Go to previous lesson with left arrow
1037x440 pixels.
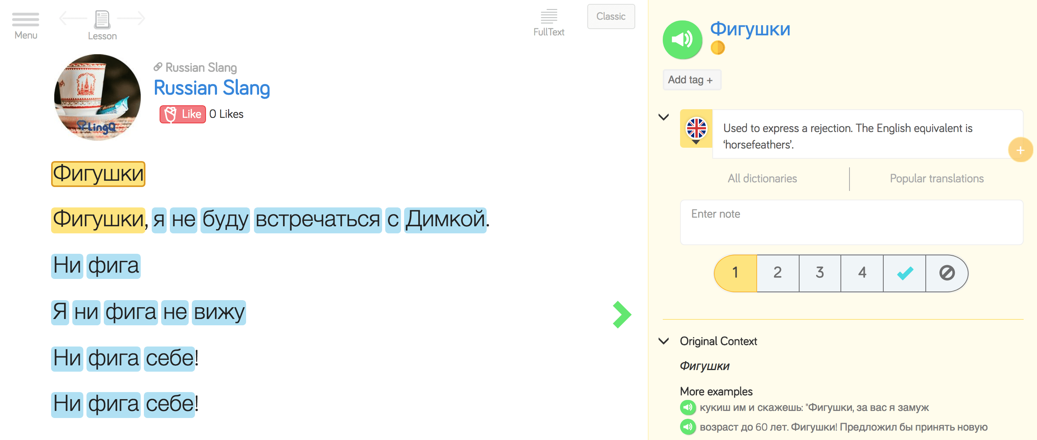(72, 18)
